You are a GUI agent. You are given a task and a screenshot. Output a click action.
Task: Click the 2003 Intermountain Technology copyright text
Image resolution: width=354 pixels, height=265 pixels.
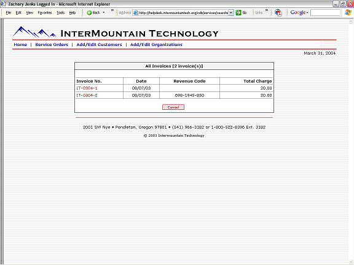(x=174, y=136)
